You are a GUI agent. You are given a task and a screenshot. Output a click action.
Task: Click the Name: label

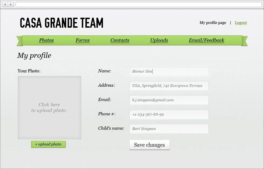(105, 71)
